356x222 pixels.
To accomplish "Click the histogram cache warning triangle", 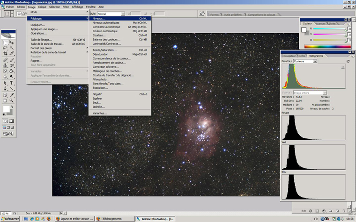I will coord(343,67).
